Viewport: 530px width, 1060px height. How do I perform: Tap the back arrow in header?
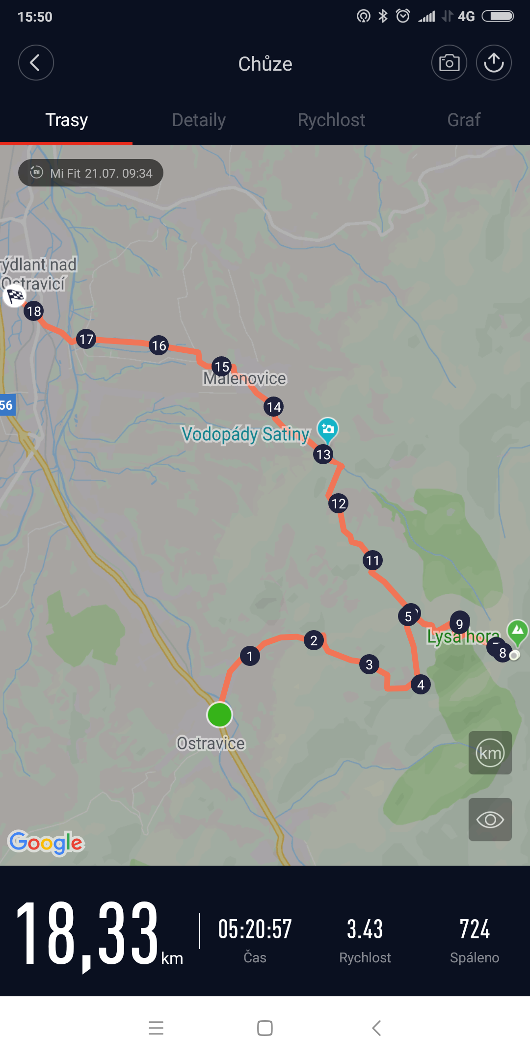(36, 63)
